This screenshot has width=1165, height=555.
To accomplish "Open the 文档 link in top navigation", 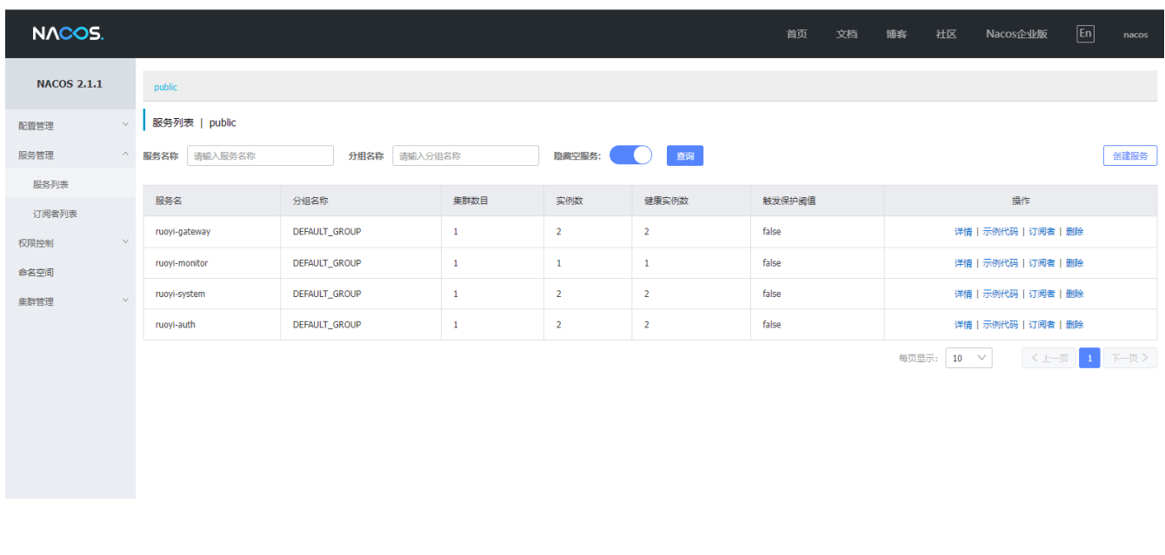I will [846, 34].
